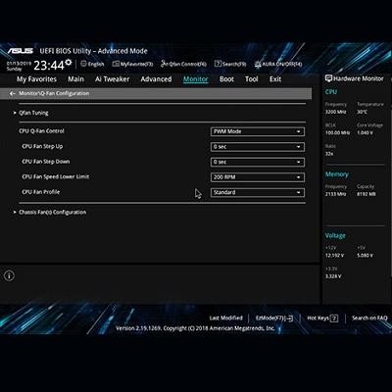Viewport: 392px width, 392px height.
Task: Click the settings gear next to clock
Action: pos(69,62)
